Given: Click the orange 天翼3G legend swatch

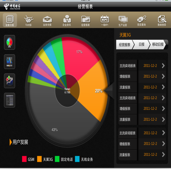Looking at the screenshot, I should 40,159.
